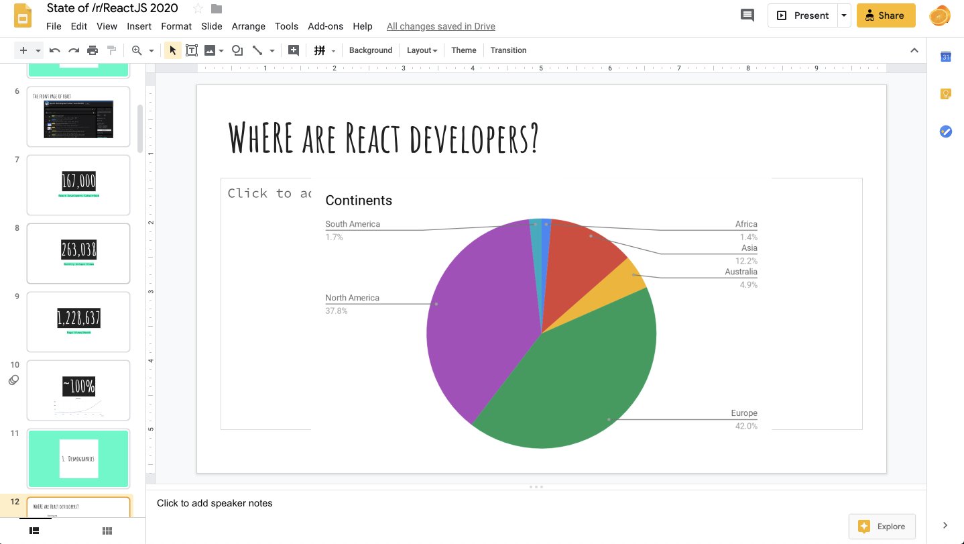Image resolution: width=964 pixels, height=544 pixels.
Task: Open Insert menu
Action: (x=139, y=26)
